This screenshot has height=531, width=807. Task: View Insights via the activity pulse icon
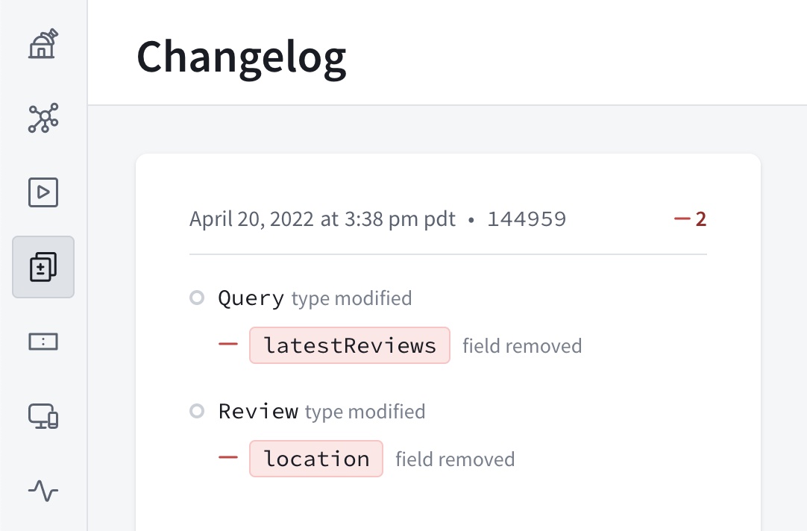[43, 491]
